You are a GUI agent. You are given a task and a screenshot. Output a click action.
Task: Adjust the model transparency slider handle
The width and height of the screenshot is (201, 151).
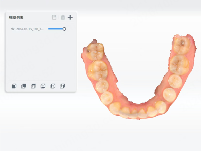point(64,29)
